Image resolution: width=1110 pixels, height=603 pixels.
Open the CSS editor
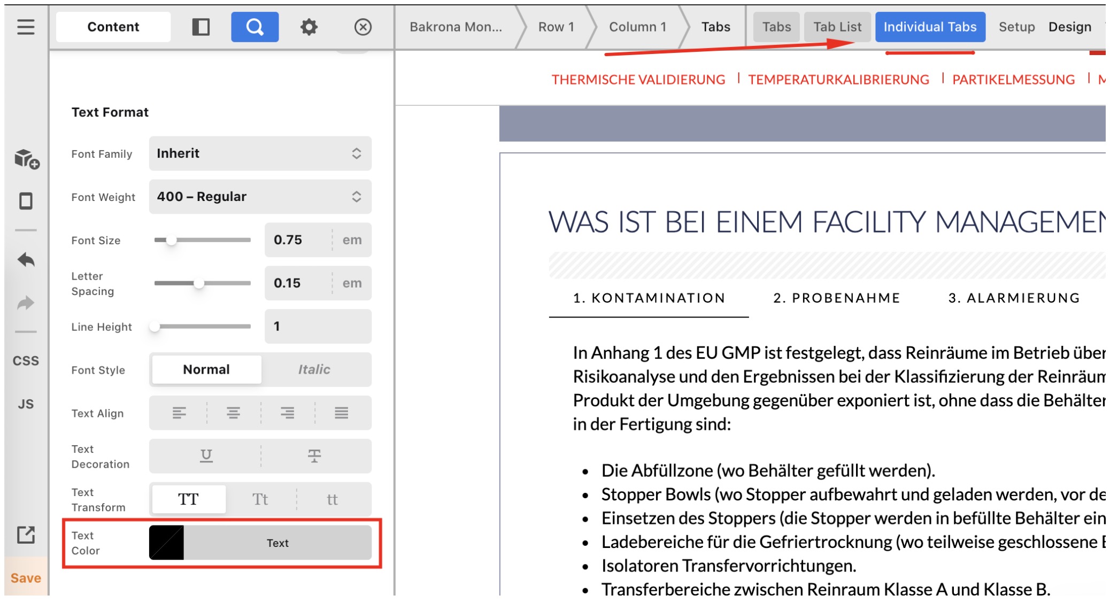tap(26, 361)
